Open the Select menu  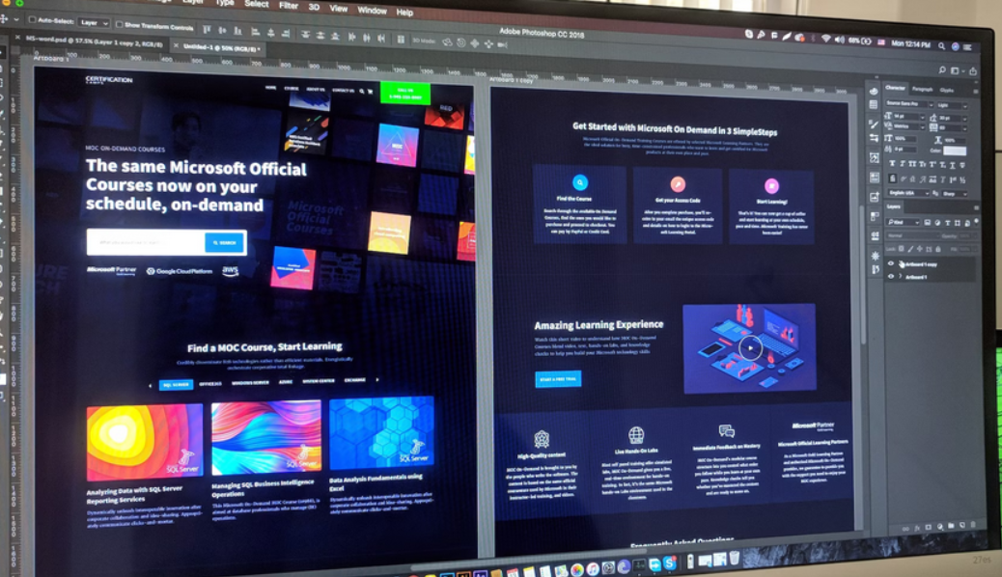click(256, 4)
